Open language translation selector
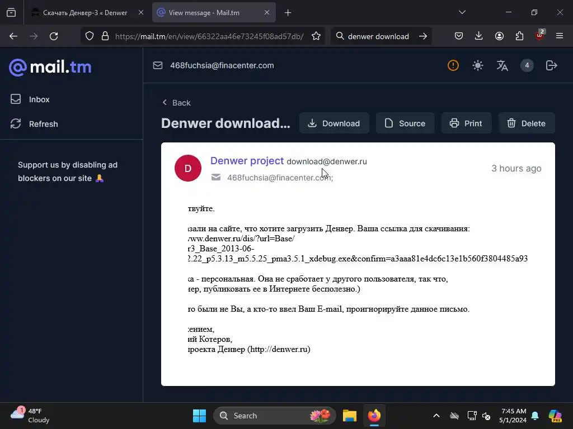This screenshot has width=573, height=429. coord(502,65)
